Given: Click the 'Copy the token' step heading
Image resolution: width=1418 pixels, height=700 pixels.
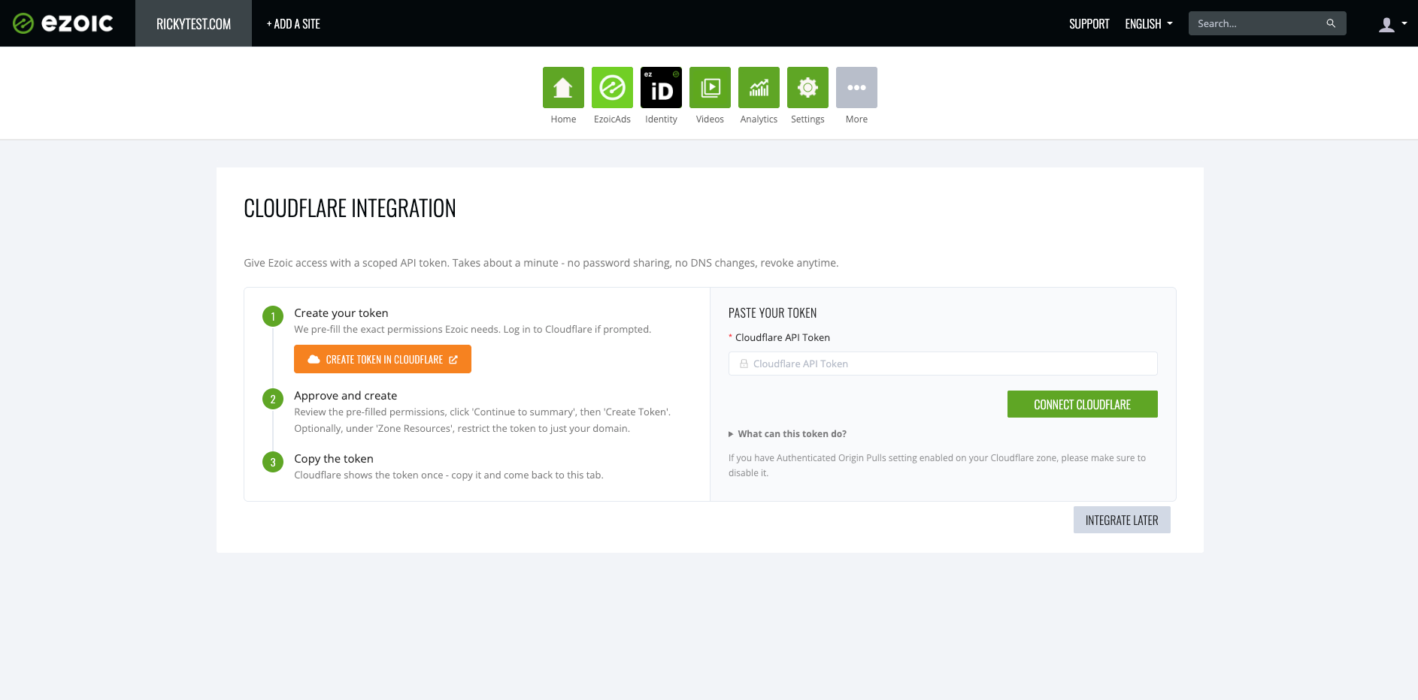Looking at the screenshot, I should click(x=334, y=459).
